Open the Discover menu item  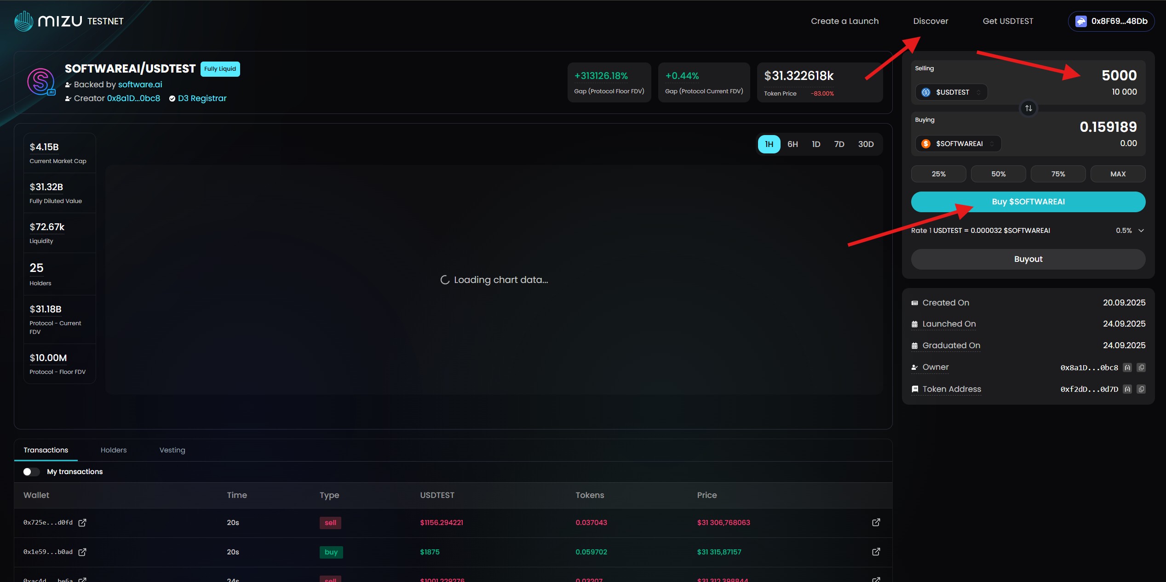point(931,21)
